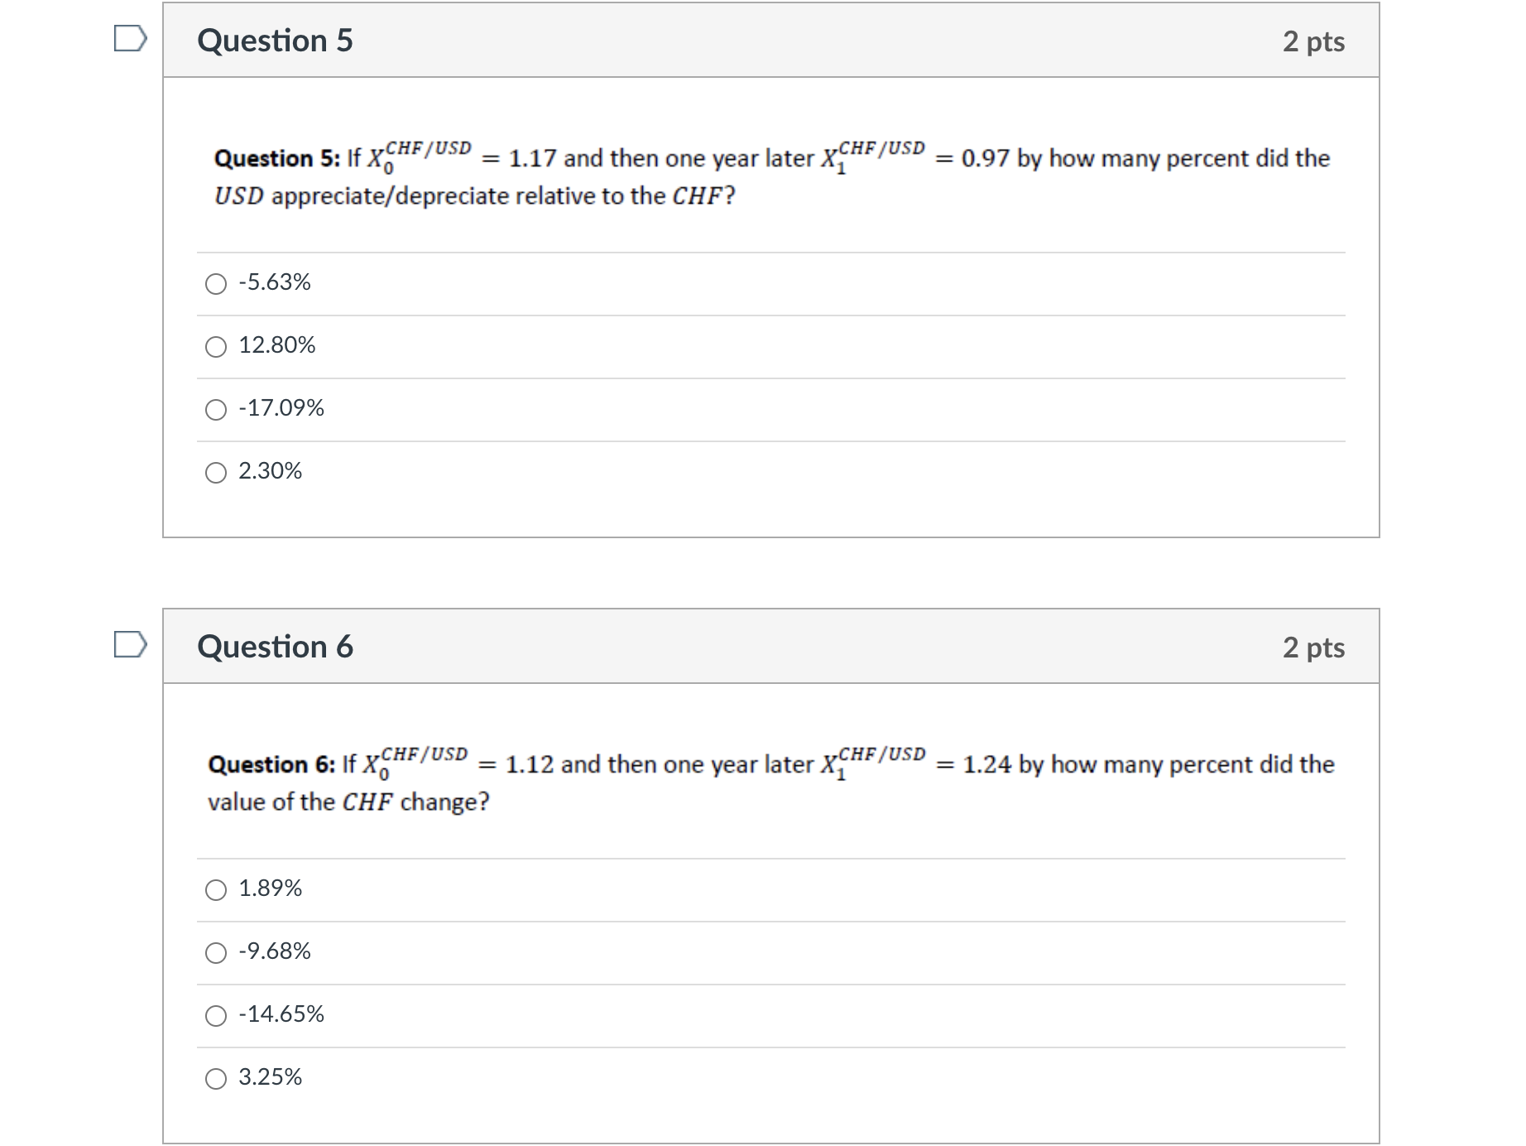Choose -14.65% for Question 6
Viewport: 1526px width, 1146px height.
pos(215,1015)
